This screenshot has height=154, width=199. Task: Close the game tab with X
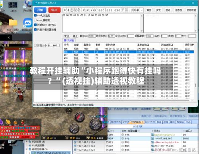tap(9, 37)
